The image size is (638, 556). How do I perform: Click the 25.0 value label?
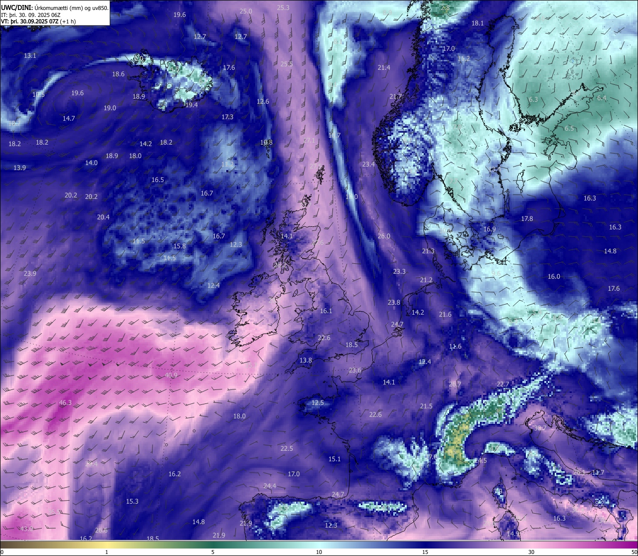(x=246, y=11)
